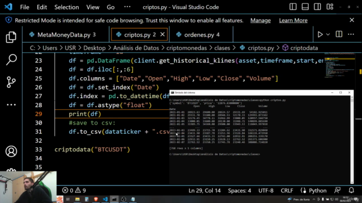Click the minimap code overview
The image size is (362, 203).
coord(339,65)
